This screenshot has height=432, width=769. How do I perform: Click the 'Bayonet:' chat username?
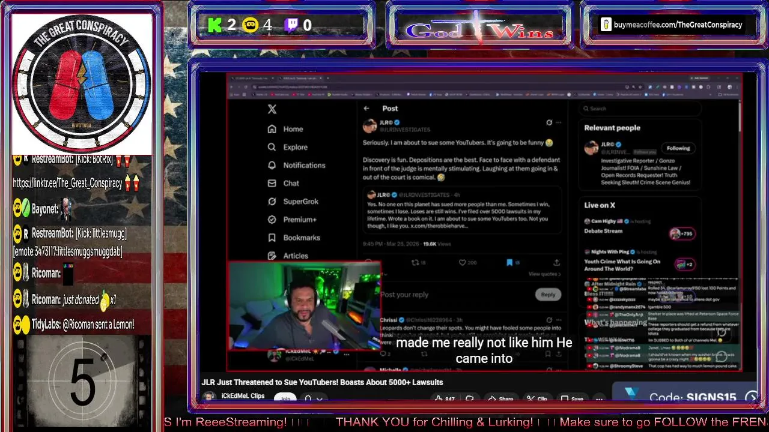point(45,209)
